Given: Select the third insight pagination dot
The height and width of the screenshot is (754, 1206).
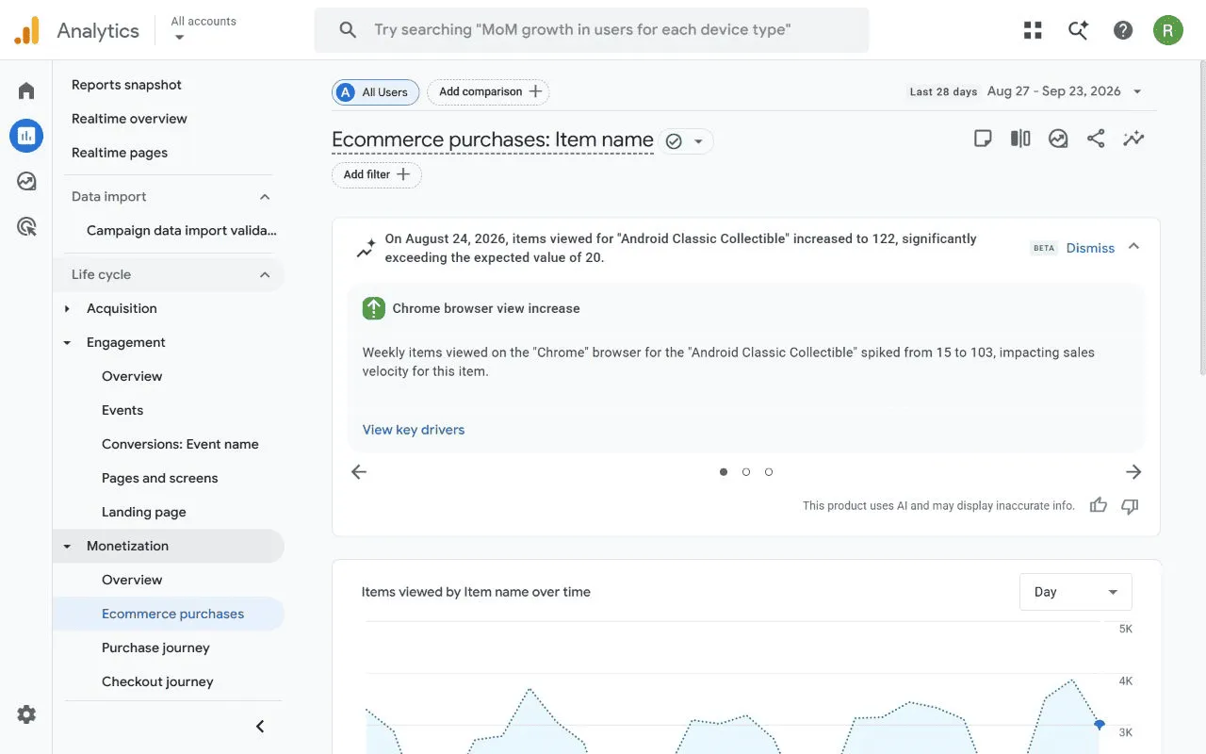Looking at the screenshot, I should tap(769, 472).
